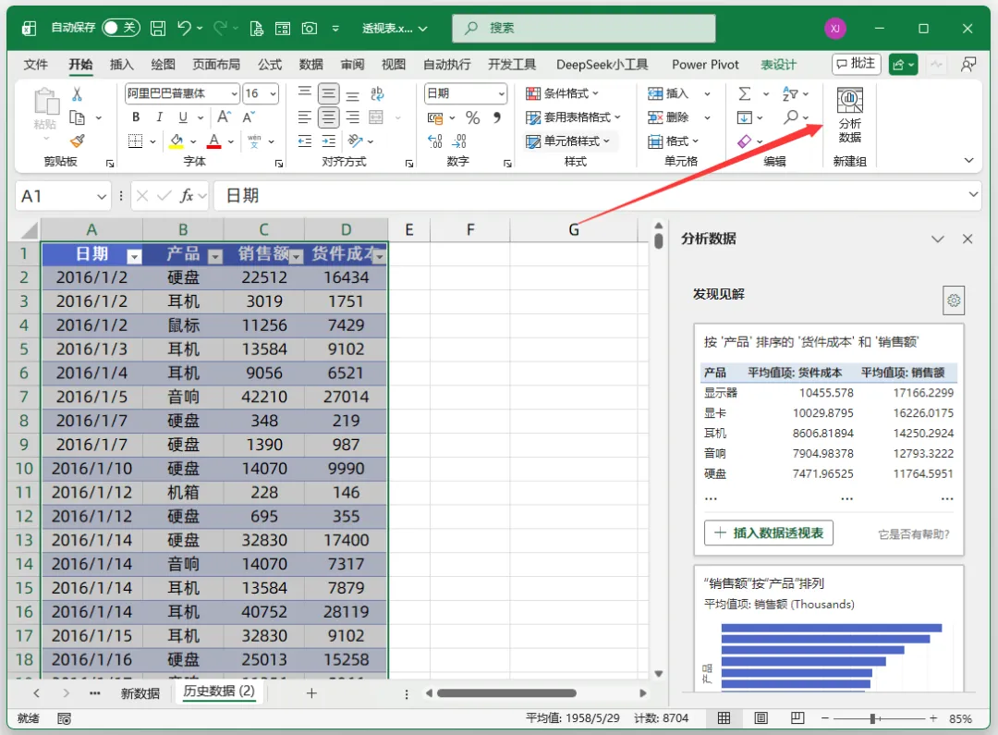The height and width of the screenshot is (735, 998).
Task: Open the number format 日期 dropdown
Action: (x=502, y=93)
